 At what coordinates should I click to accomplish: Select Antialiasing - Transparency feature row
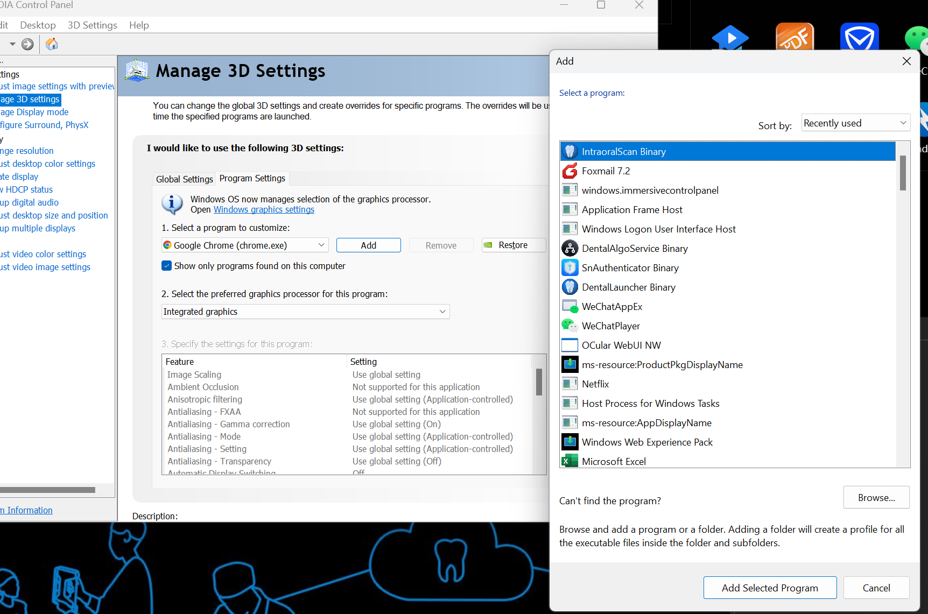coord(347,461)
